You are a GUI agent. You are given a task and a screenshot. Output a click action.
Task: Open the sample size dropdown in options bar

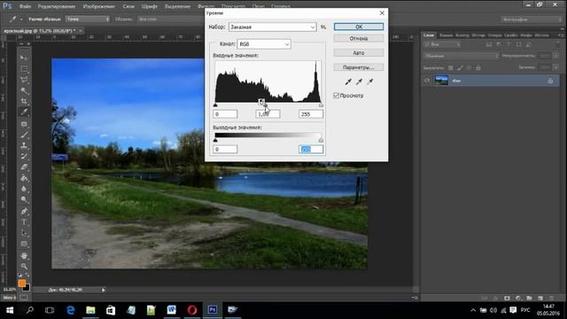click(88, 19)
